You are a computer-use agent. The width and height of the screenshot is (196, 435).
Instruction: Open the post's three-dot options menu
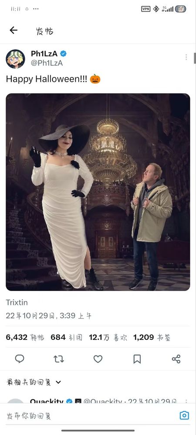pyautogui.click(x=186, y=57)
